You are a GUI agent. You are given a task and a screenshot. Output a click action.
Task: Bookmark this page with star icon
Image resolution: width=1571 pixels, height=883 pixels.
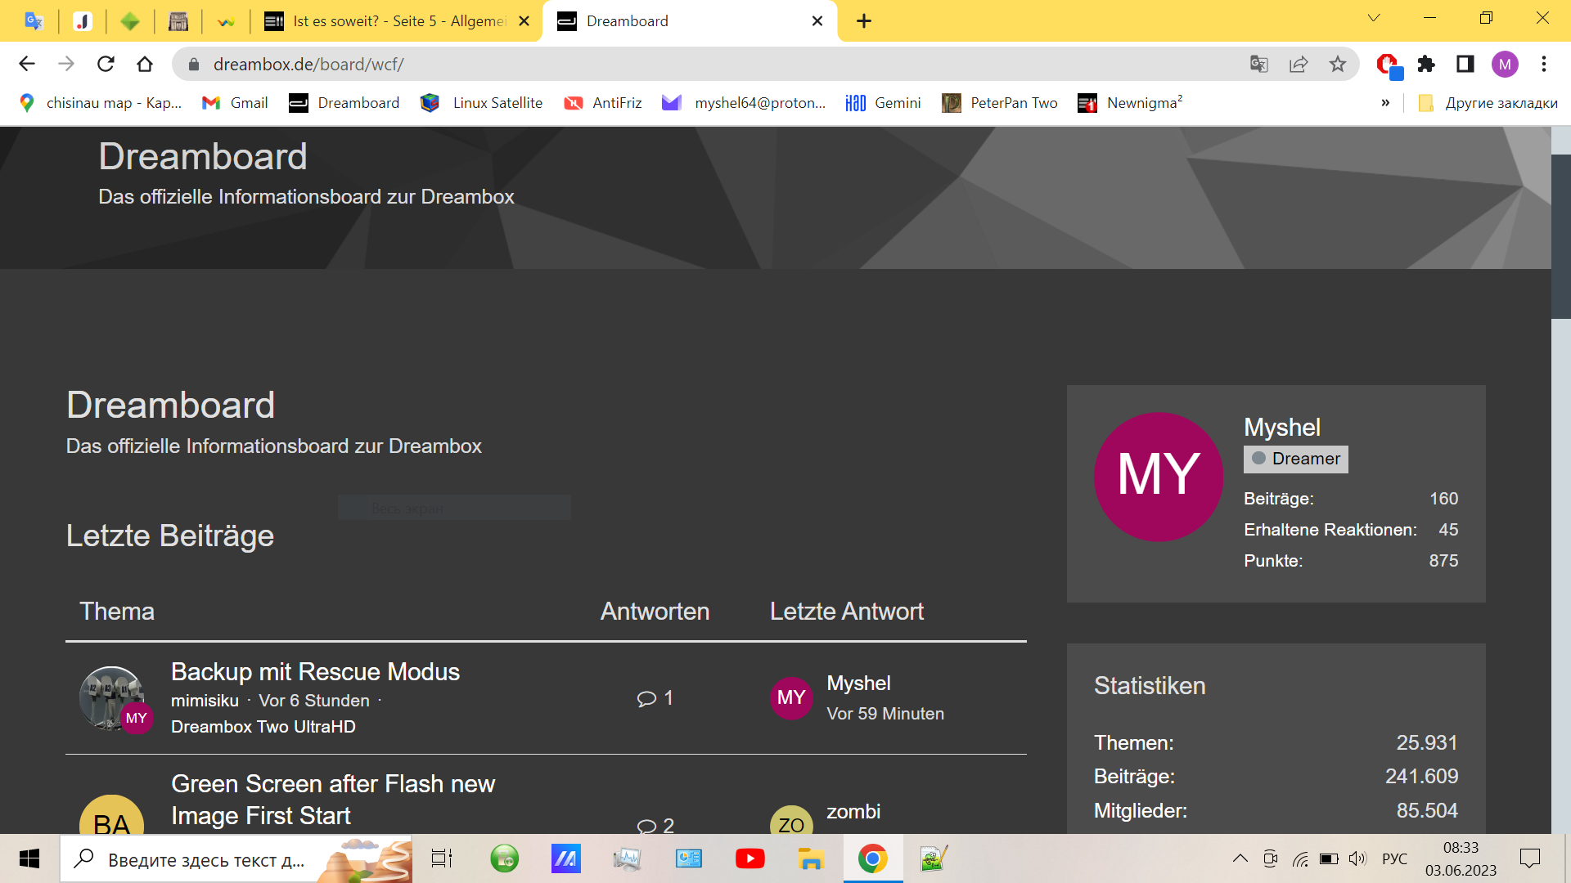(1337, 64)
